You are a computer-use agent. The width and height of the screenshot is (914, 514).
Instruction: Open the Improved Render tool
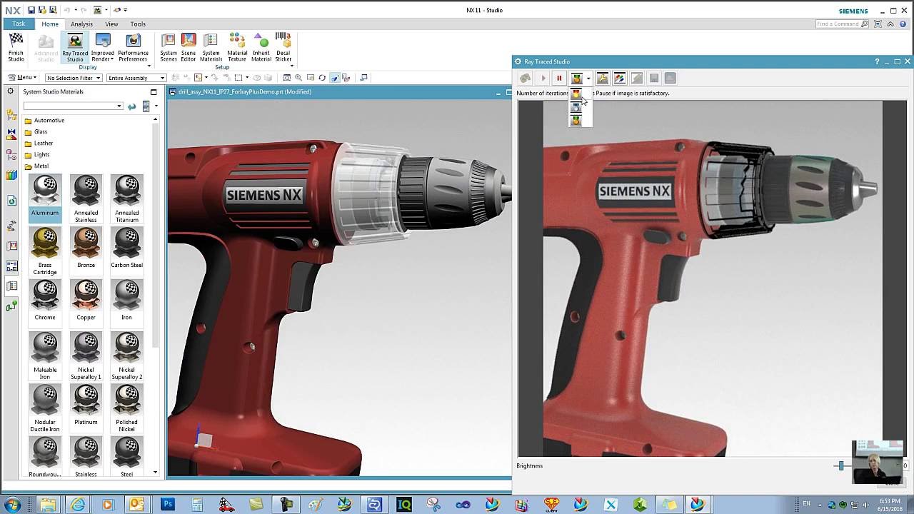click(103, 48)
